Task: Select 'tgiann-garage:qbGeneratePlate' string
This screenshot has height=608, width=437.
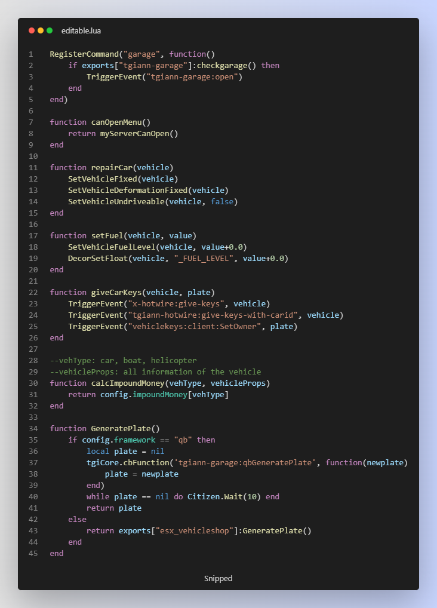Action: coord(245,463)
